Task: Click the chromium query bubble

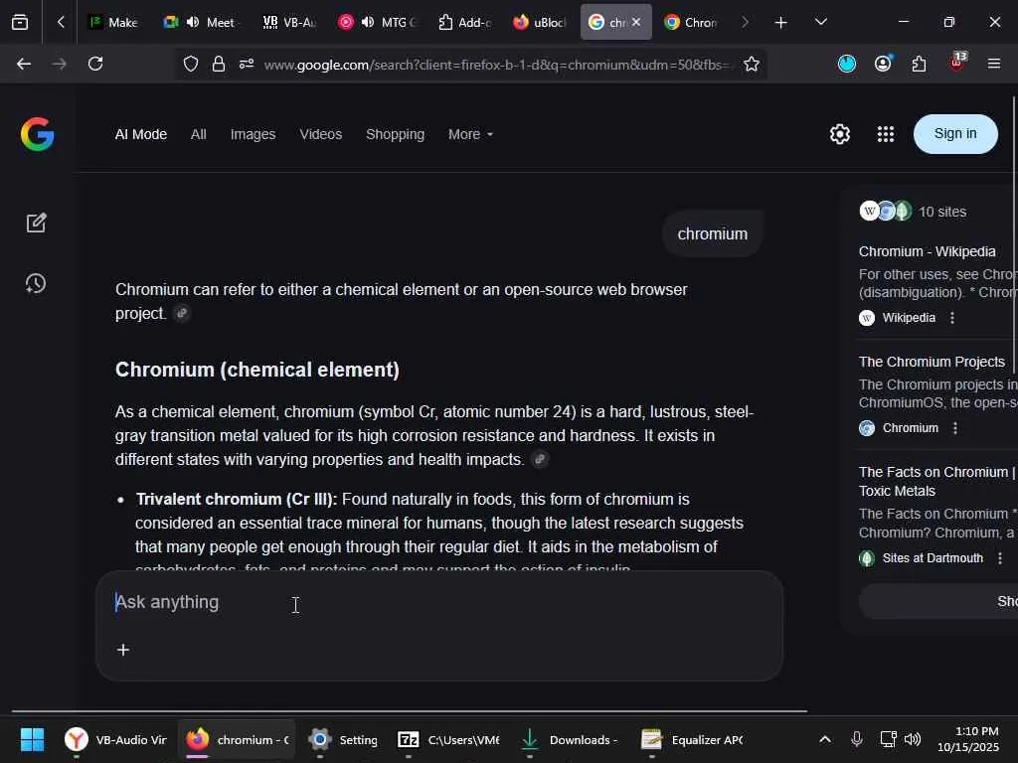Action: click(712, 233)
